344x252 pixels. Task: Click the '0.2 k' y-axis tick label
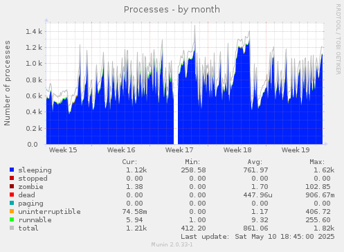[34, 128]
